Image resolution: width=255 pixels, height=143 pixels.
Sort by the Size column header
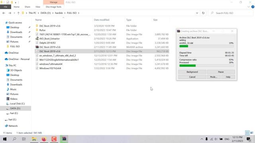(x=155, y=20)
